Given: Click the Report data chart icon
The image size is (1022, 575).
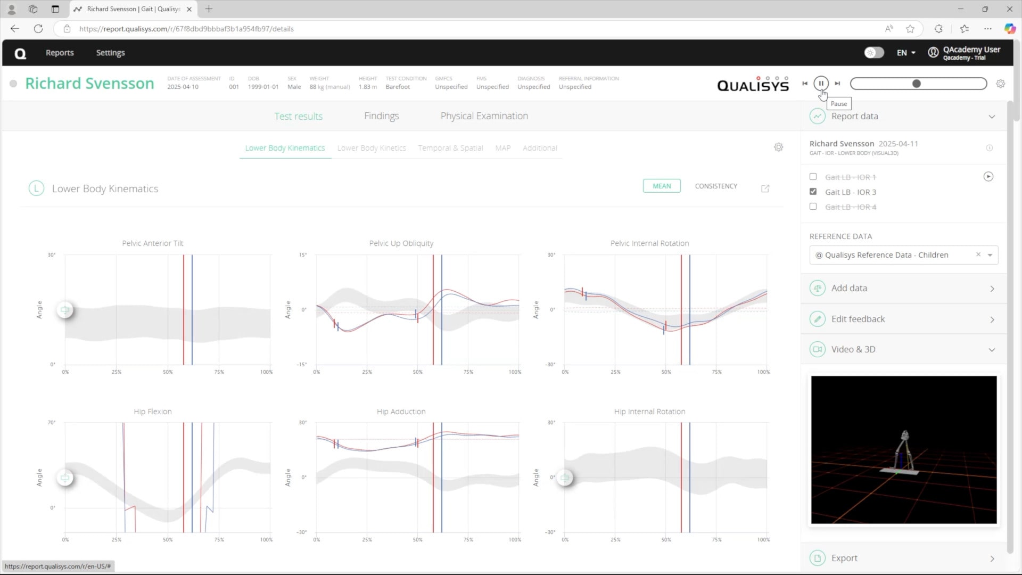Looking at the screenshot, I should coord(817,116).
